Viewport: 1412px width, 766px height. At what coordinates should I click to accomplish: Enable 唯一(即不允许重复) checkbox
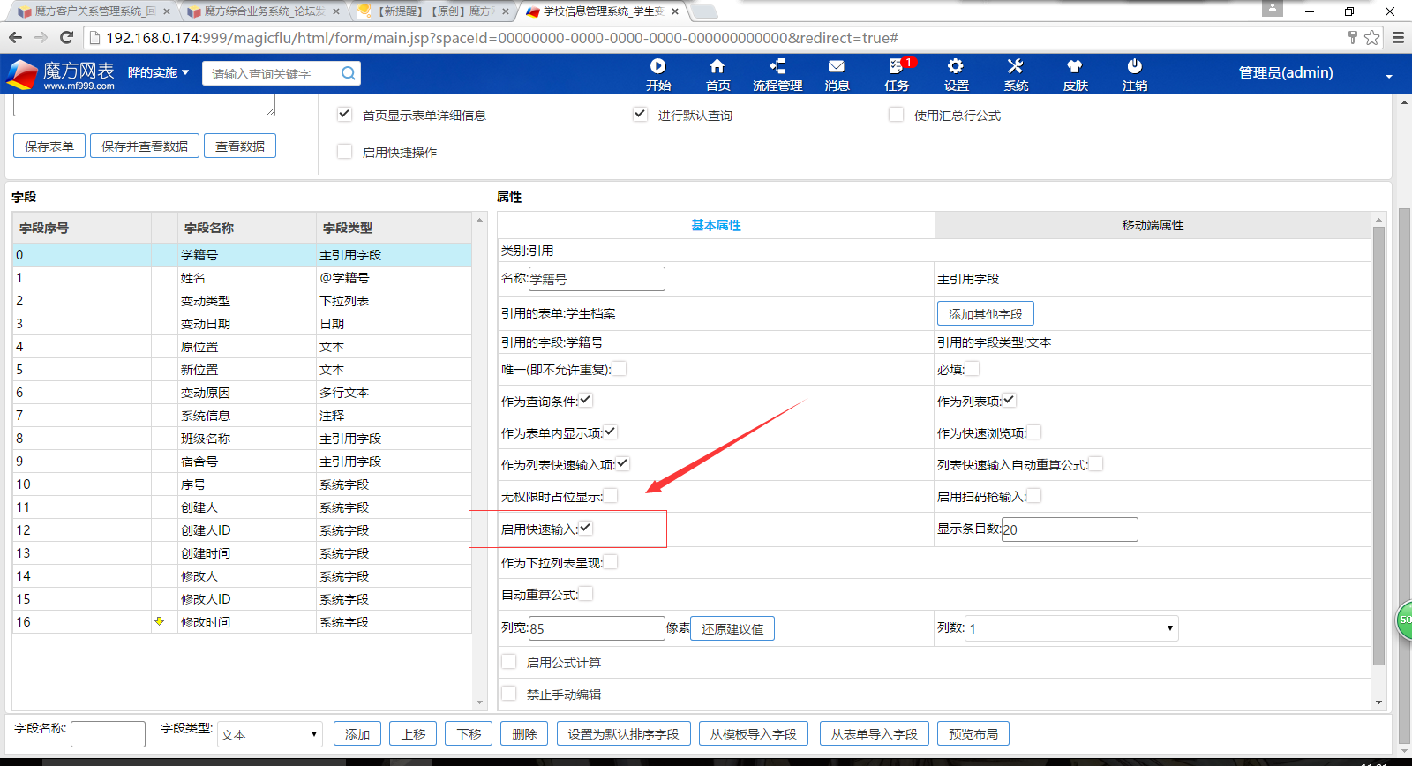(x=620, y=369)
